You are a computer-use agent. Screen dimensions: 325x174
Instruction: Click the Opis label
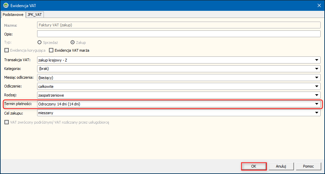[8, 34]
